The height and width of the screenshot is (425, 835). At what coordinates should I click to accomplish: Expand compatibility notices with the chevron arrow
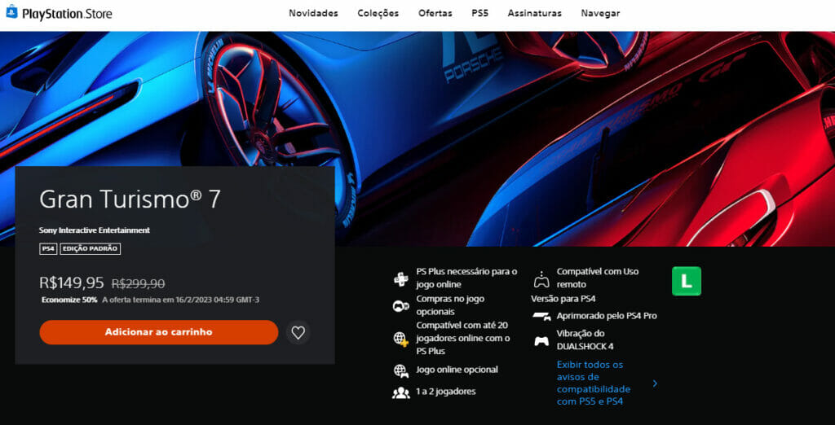[655, 383]
